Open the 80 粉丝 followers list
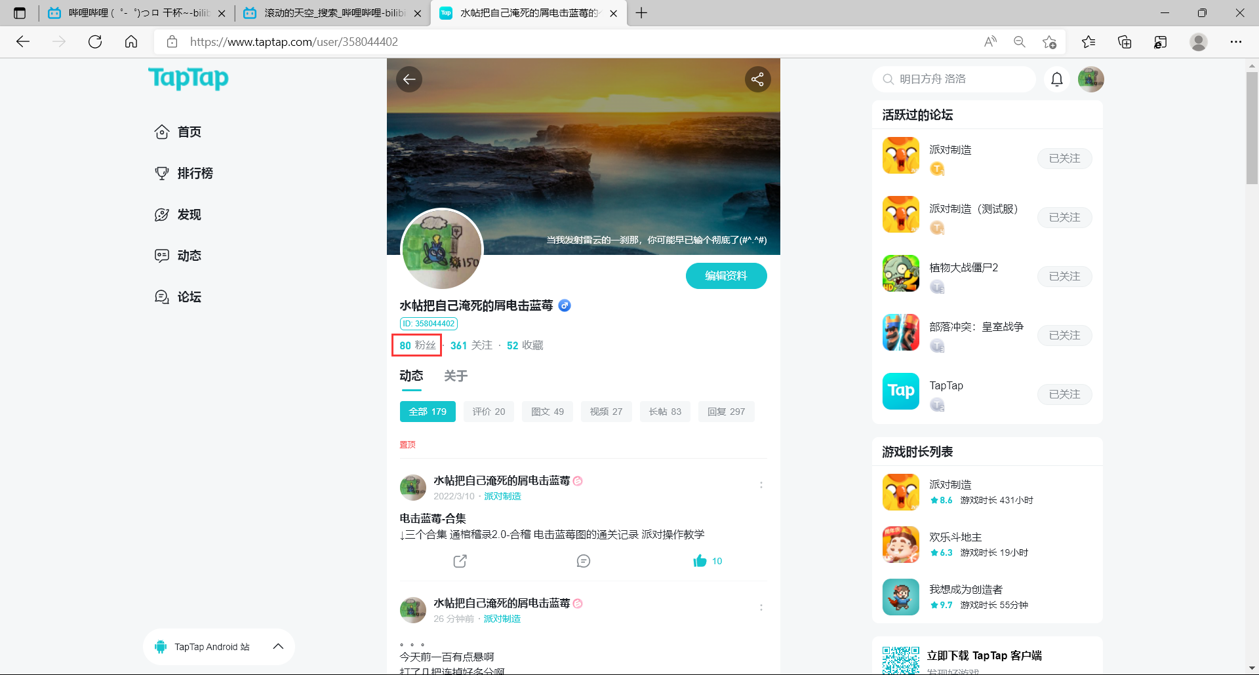The width and height of the screenshot is (1259, 675). 417,345
